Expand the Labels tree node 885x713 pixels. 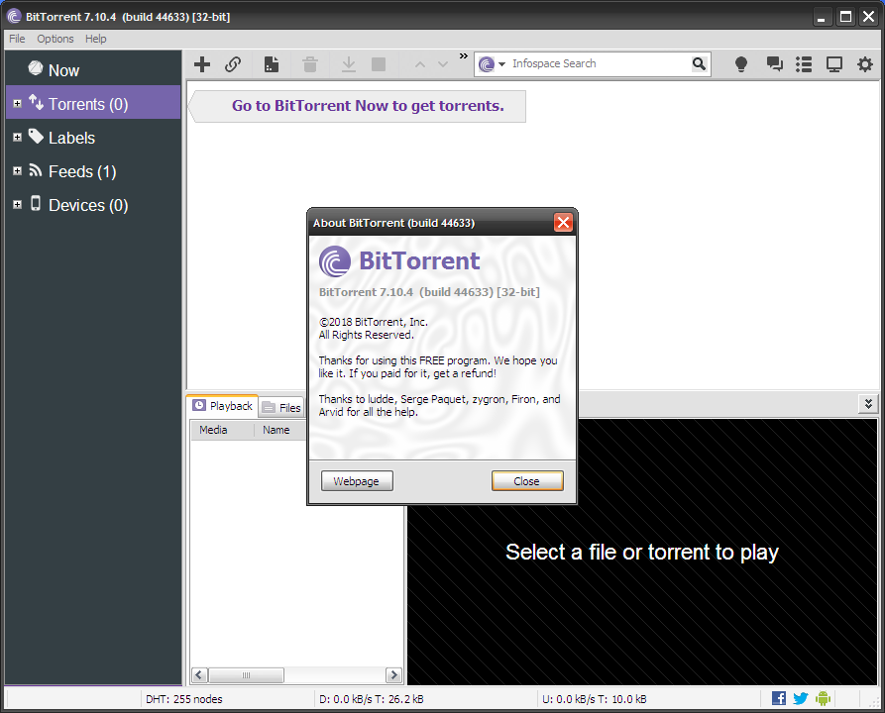pyautogui.click(x=18, y=137)
